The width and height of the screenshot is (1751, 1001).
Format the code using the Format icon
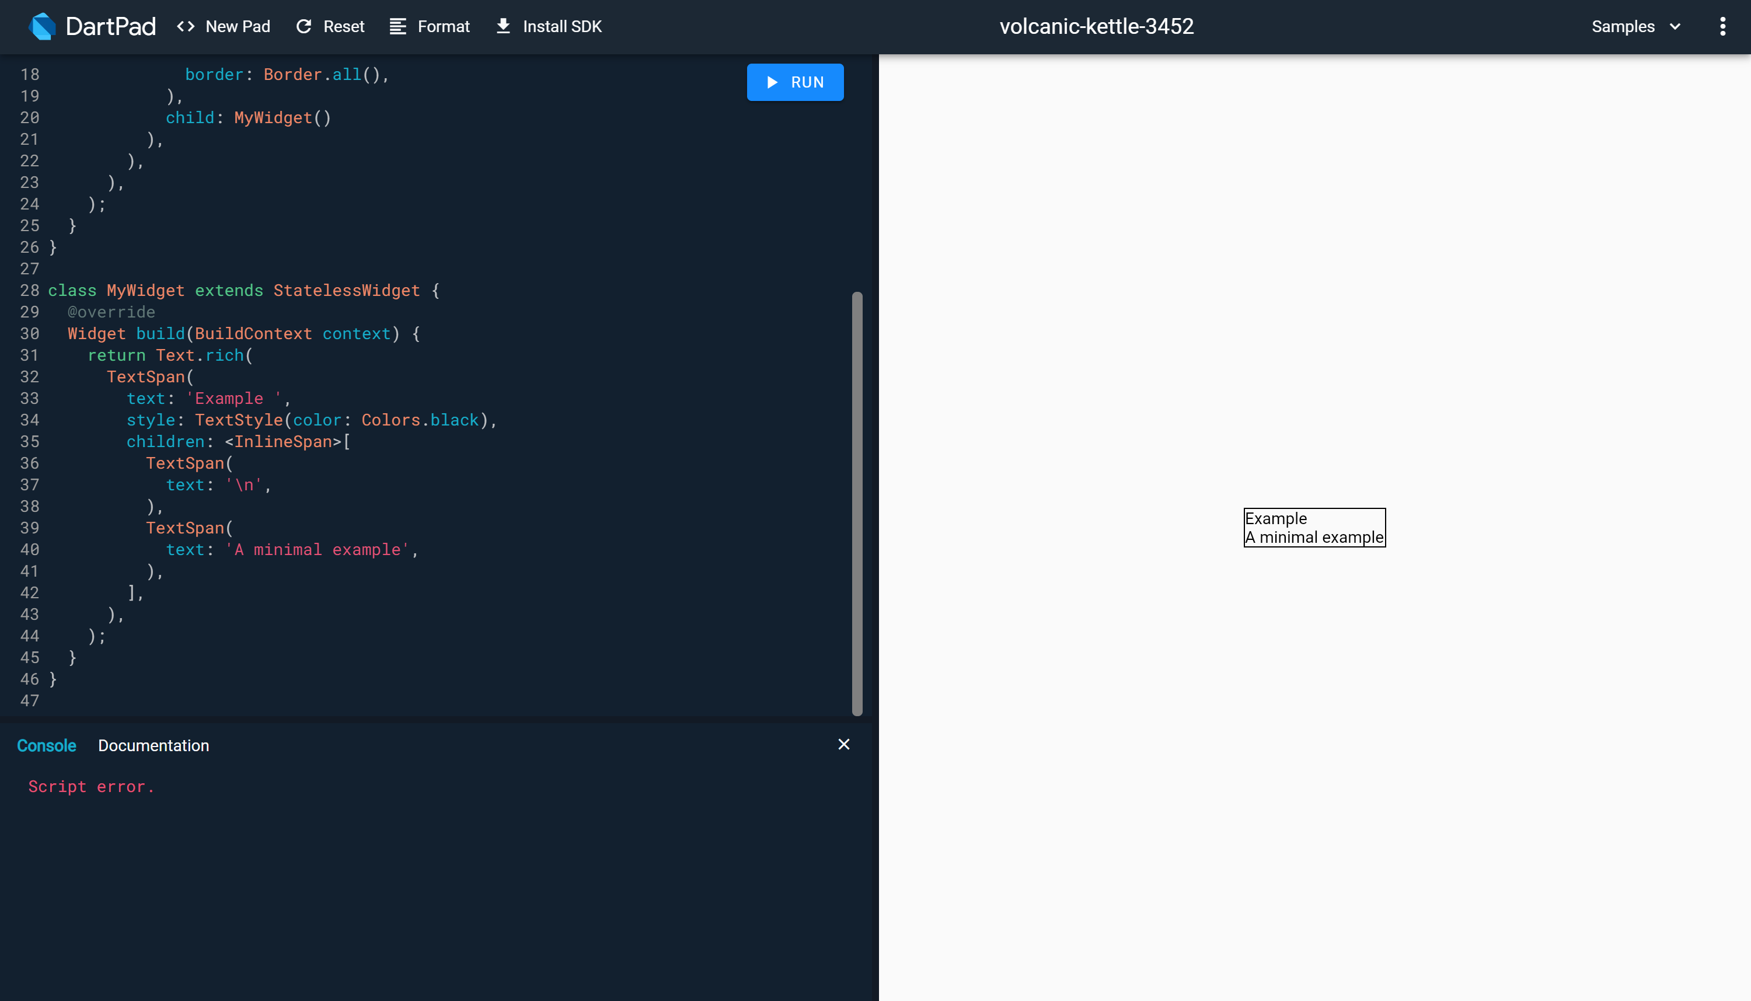point(397,26)
